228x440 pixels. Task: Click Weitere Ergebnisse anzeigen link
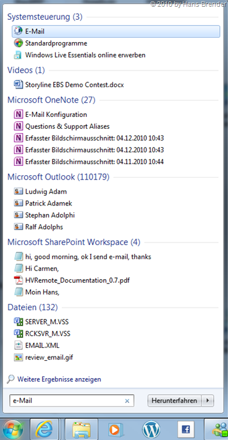[x=59, y=379]
